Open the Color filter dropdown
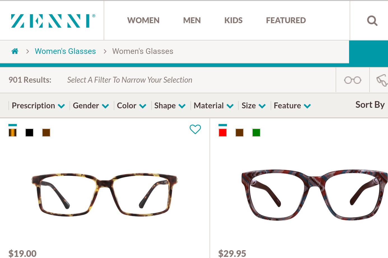This screenshot has height=258, width=388. [x=131, y=106]
